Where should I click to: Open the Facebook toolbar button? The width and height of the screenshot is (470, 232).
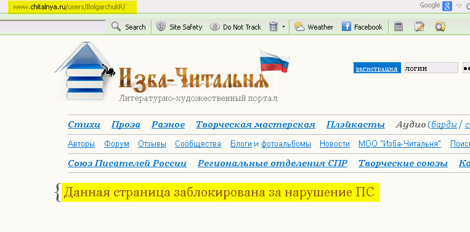362,27
